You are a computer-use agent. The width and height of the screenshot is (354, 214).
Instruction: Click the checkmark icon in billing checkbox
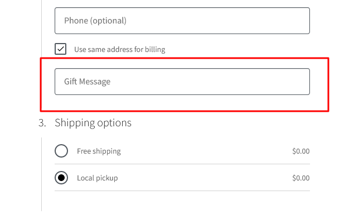61,49
